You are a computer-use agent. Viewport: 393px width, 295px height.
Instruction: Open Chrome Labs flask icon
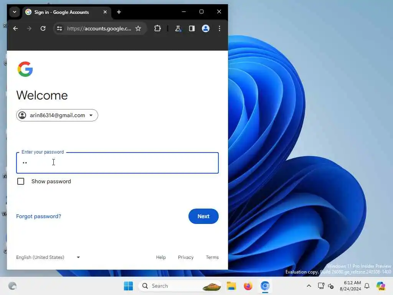pyautogui.click(x=178, y=28)
